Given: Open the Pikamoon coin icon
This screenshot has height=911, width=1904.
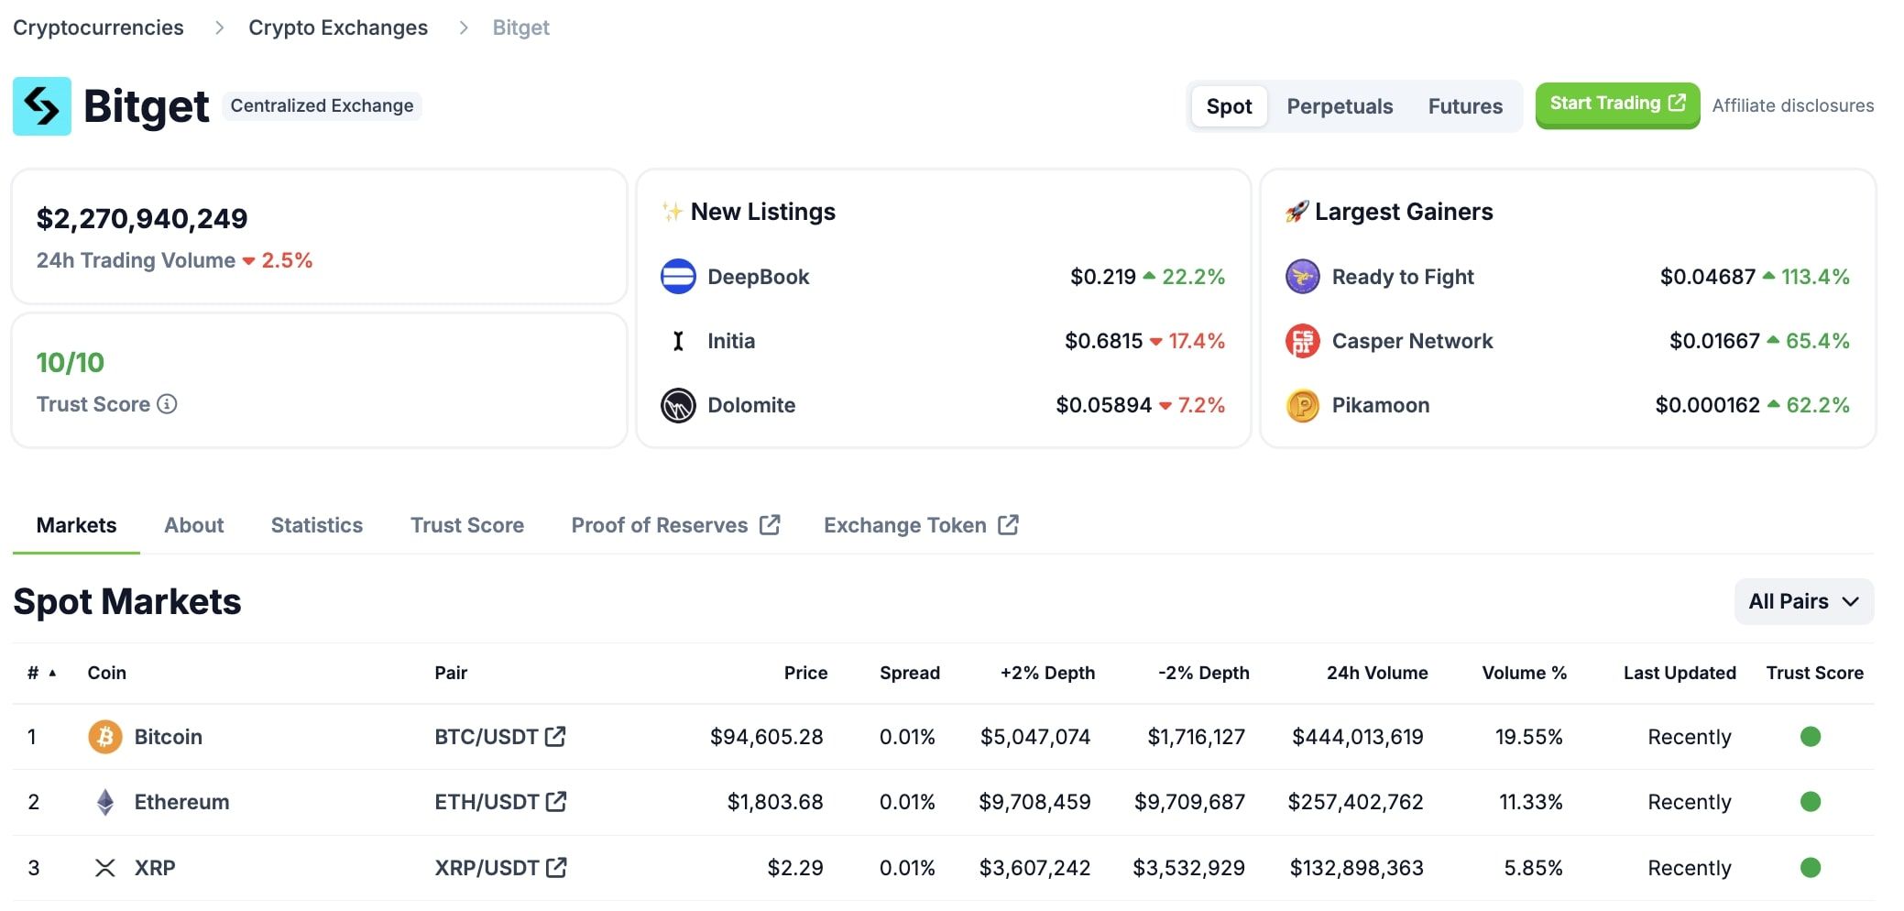Looking at the screenshot, I should tap(1303, 405).
